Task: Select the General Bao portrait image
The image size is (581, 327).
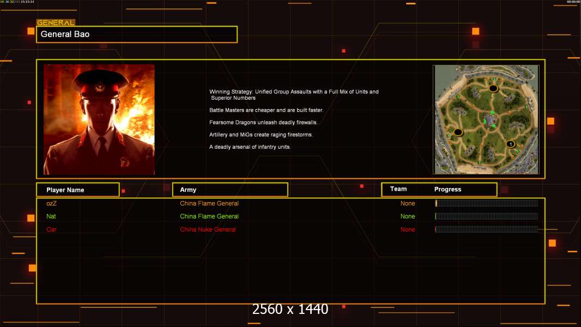Action: coord(99,119)
